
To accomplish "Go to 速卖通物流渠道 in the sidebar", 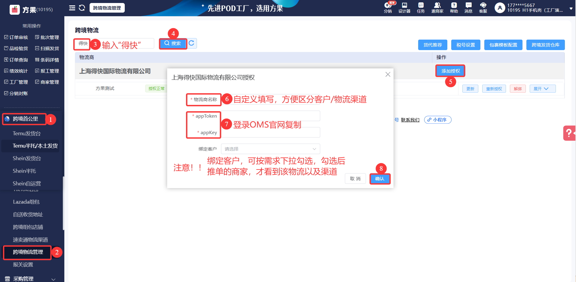I will point(30,240).
